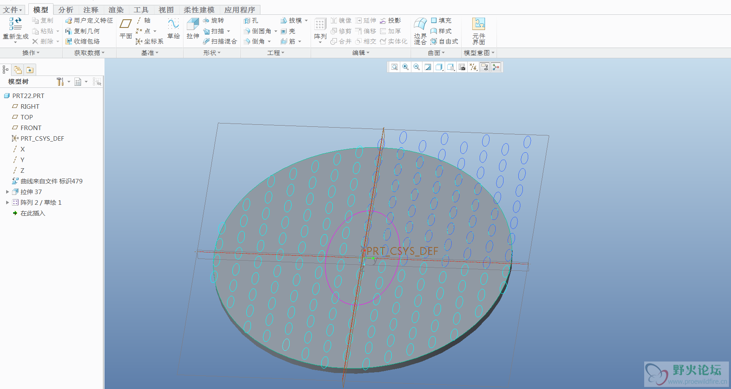Expand the 基准 group dropdown
This screenshot has height=389, width=731.
click(150, 53)
